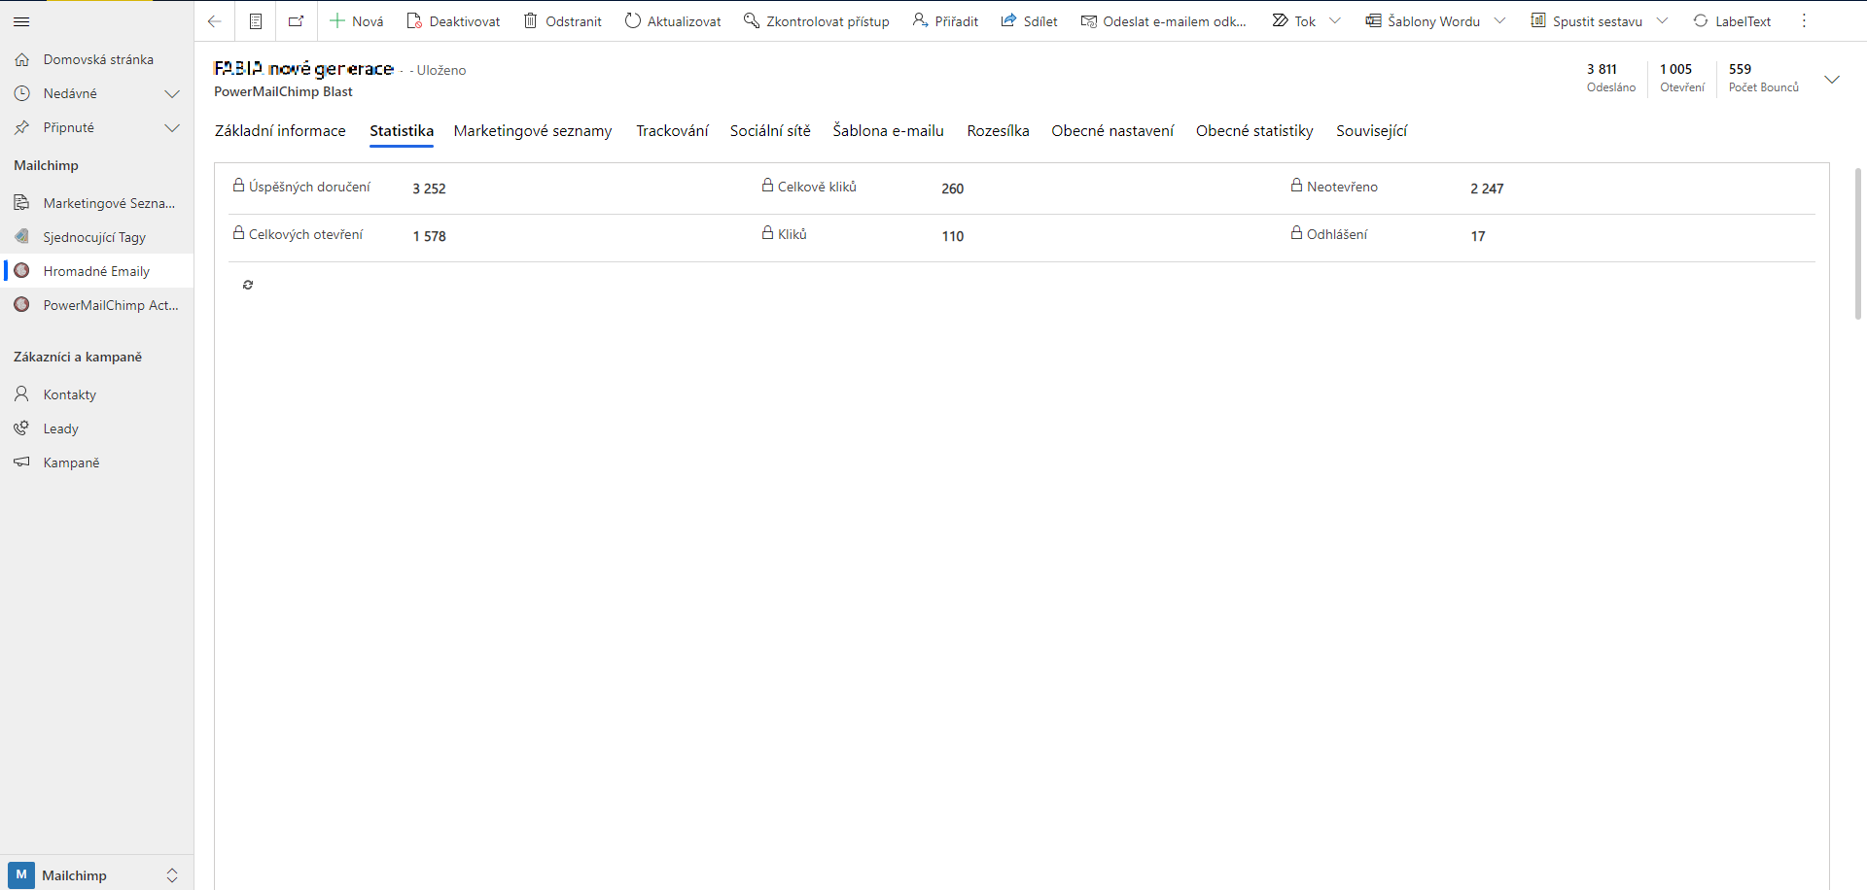Click Zkontrolovat přístup in toolbar
This screenshot has height=890, width=1867.
click(x=817, y=21)
